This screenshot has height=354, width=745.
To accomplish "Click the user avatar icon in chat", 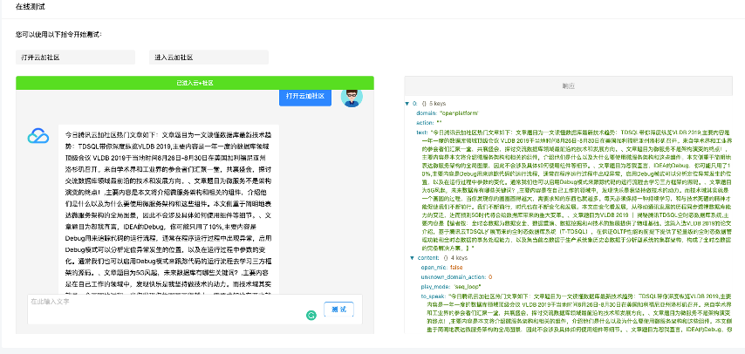I will 352,97.
